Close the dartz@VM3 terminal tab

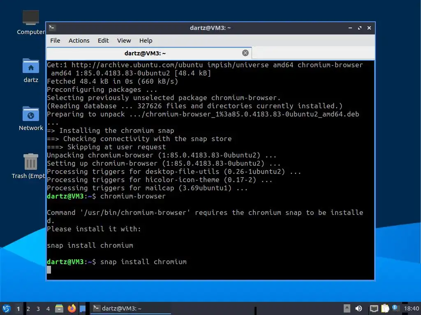[245, 53]
